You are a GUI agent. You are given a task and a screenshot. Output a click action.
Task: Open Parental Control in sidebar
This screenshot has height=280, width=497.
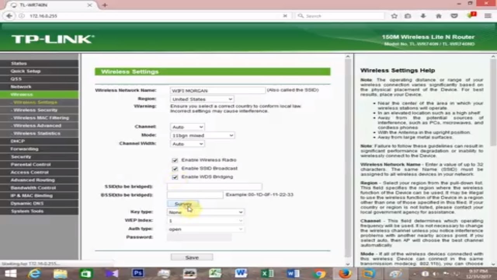39,164
